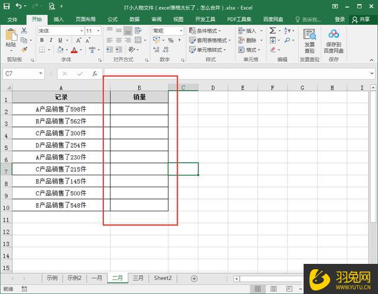Open the font color dropdown arrow
378x294 pixels.
pyautogui.click(x=81, y=50)
